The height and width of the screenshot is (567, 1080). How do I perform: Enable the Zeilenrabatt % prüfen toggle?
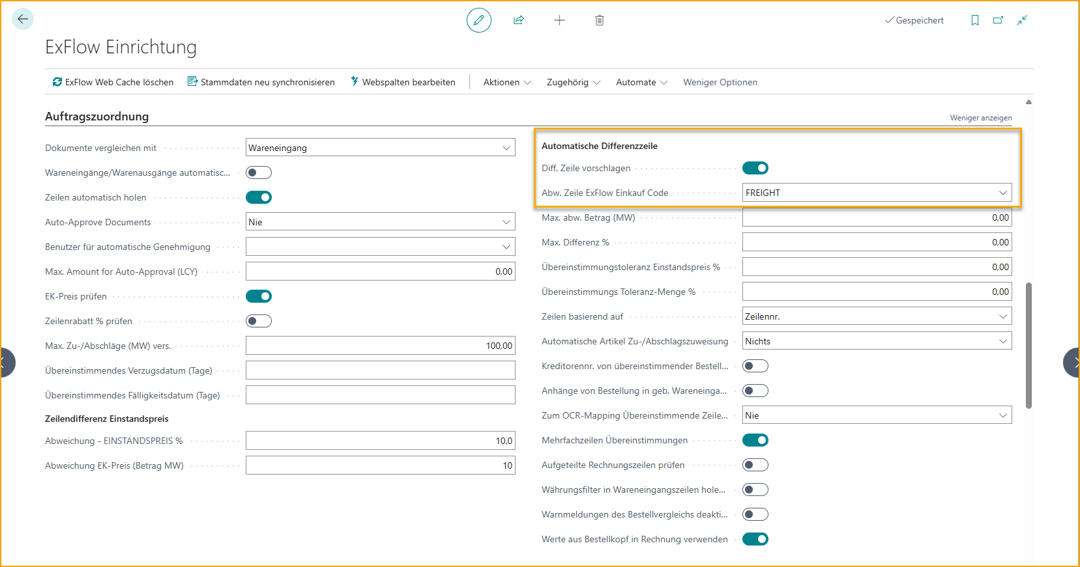259,321
